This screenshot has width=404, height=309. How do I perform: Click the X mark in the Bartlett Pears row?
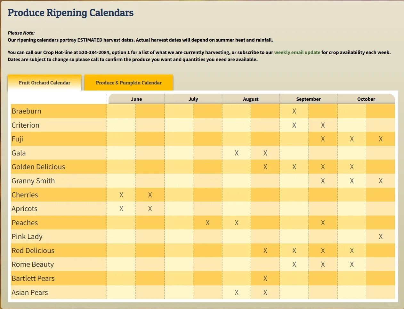tap(265, 278)
